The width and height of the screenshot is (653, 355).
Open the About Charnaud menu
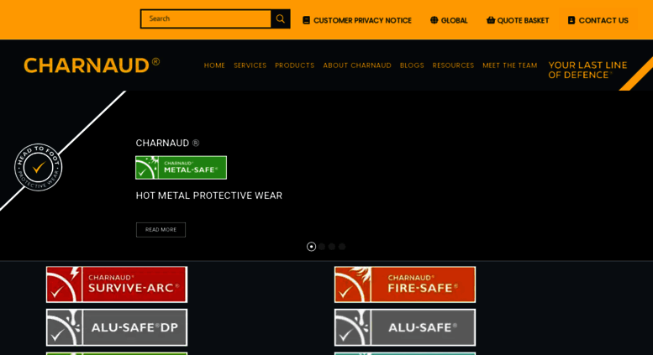point(357,65)
